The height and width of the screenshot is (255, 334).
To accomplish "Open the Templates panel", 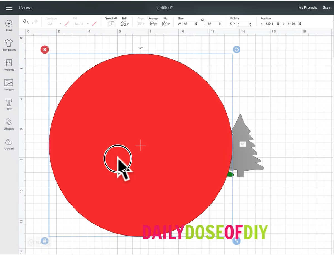I will (x=9, y=43).
